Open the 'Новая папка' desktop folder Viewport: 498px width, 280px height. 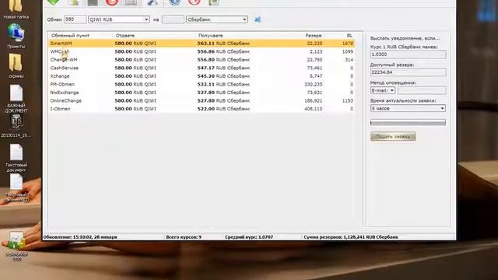(16, 9)
